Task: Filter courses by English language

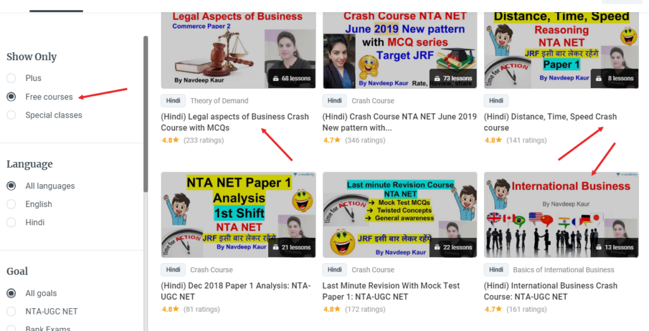Action: click(x=11, y=204)
